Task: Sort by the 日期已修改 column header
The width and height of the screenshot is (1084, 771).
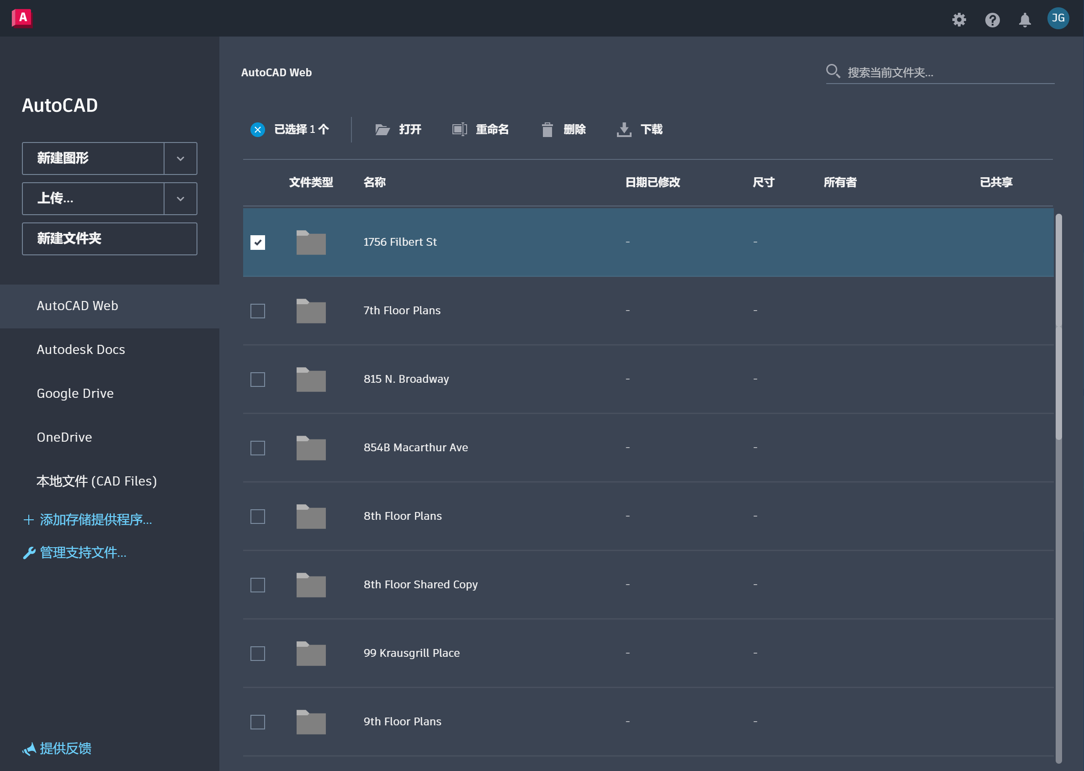Action: 653,182
